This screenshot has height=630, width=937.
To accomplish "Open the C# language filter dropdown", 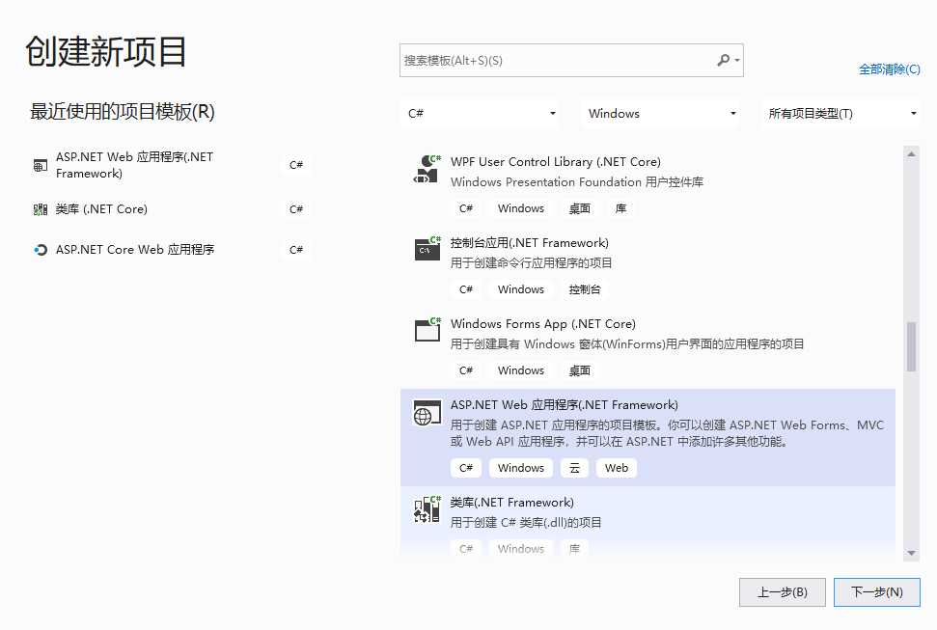I will coord(482,114).
